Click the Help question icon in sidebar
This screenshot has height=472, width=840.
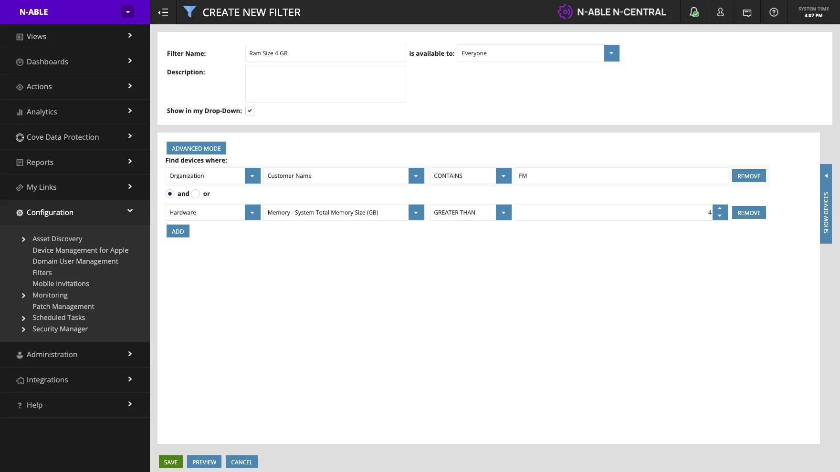[20, 405]
